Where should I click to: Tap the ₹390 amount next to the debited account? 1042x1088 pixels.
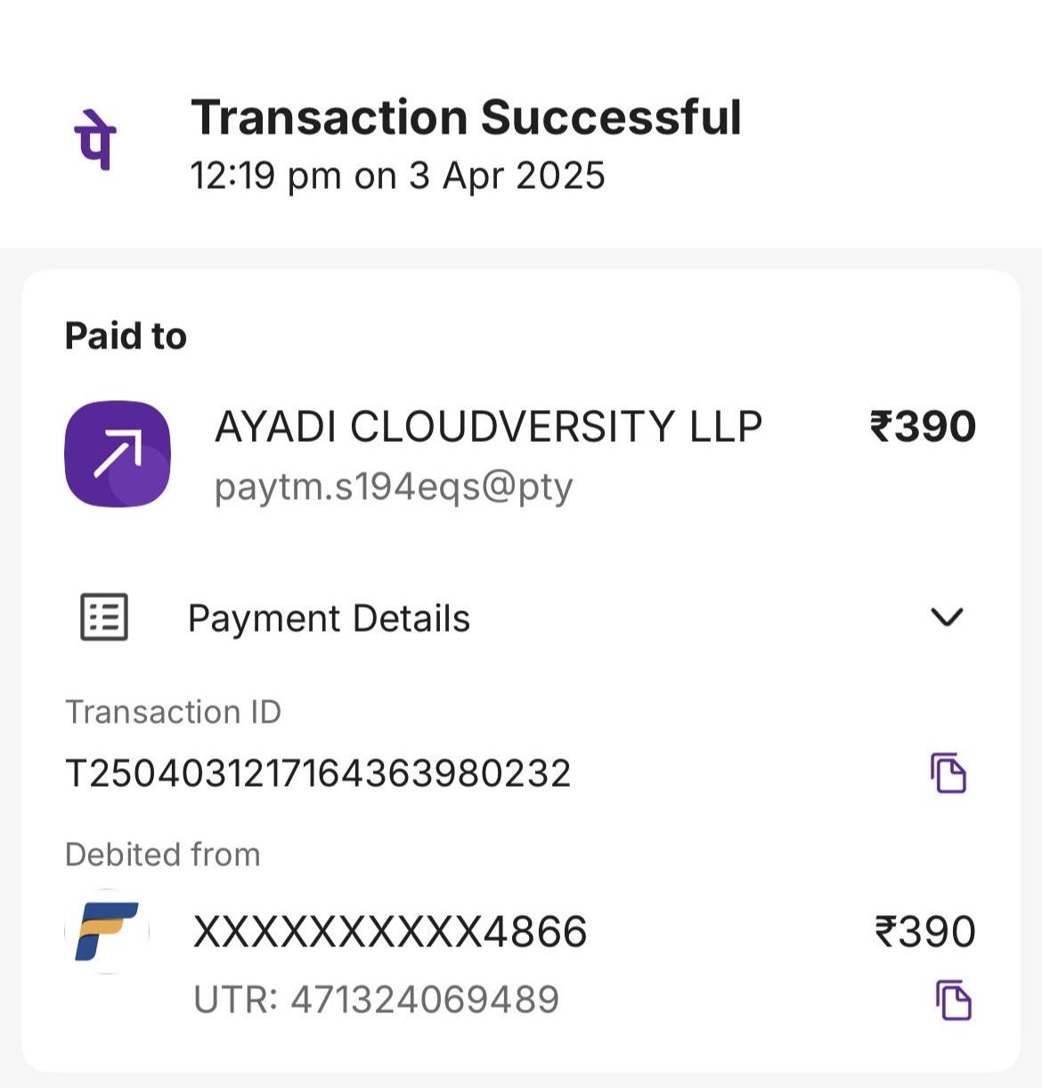(x=925, y=932)
